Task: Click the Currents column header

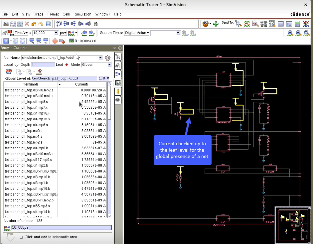Action: [82, 84]
